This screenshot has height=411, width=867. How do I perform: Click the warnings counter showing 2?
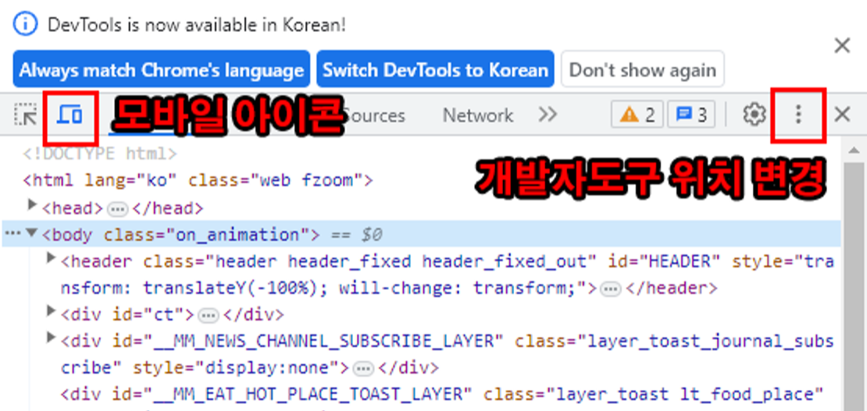coord(637,115)
